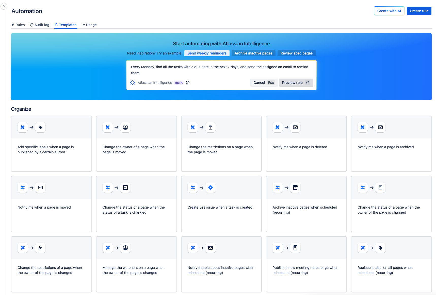Click mail icon on page is deleted card

click(295, 127)
